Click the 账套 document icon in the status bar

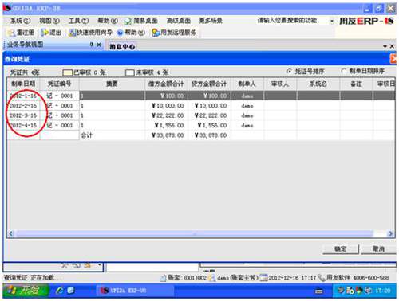[x=163, y=278]
